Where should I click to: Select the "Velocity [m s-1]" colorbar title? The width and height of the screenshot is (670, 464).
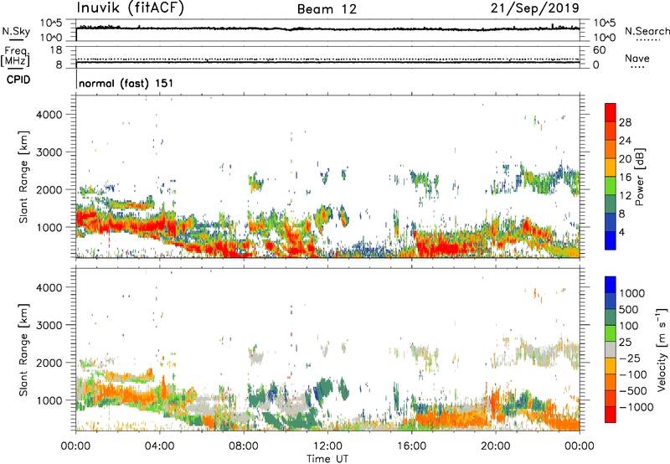[662, 349]
